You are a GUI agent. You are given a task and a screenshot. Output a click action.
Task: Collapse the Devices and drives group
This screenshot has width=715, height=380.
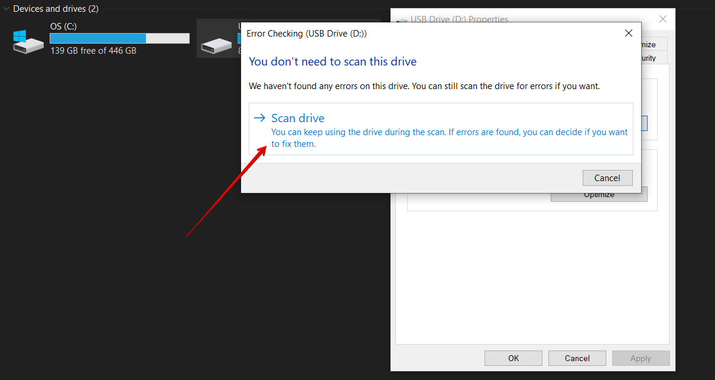[x=6, y=9]
